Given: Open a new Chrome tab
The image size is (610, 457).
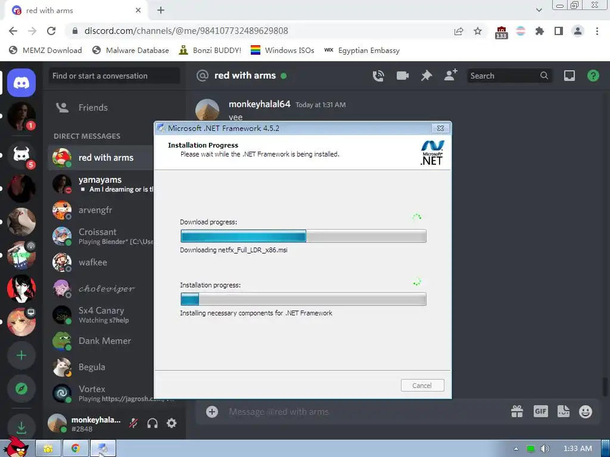Looking at the screenshot, I should tap(161, 11).
